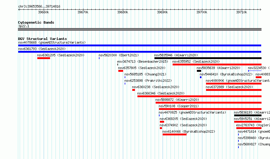Open label nsv4471614

(x=247, y=131)
